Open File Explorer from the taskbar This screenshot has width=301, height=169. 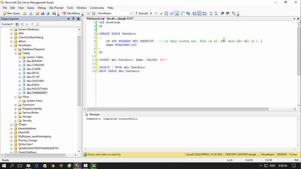pos(28,166)
